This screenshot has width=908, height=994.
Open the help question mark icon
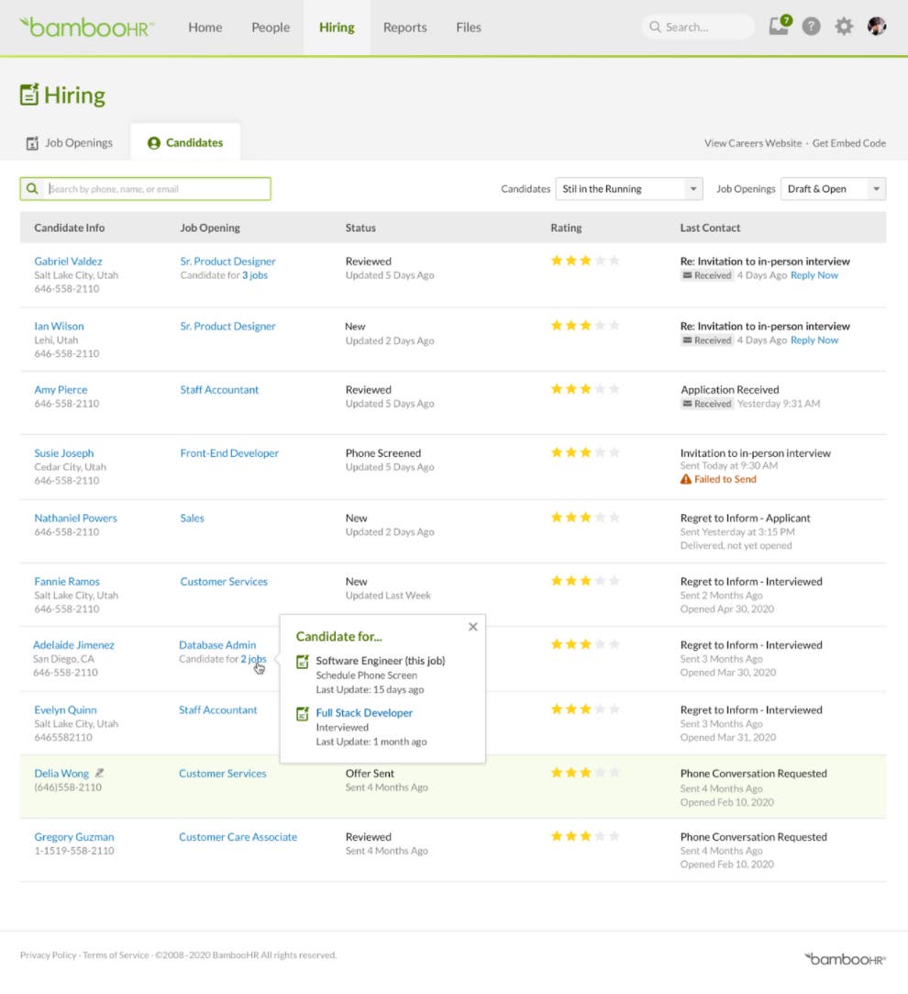(811, 27)
